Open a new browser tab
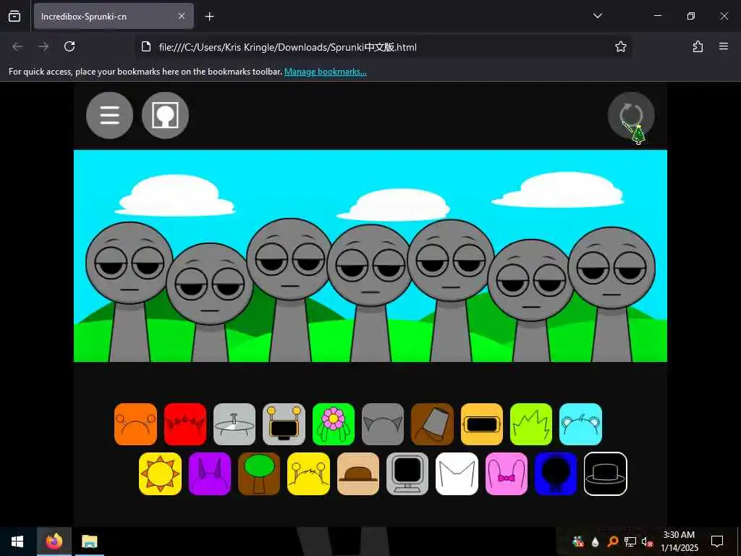 point(209,17)
